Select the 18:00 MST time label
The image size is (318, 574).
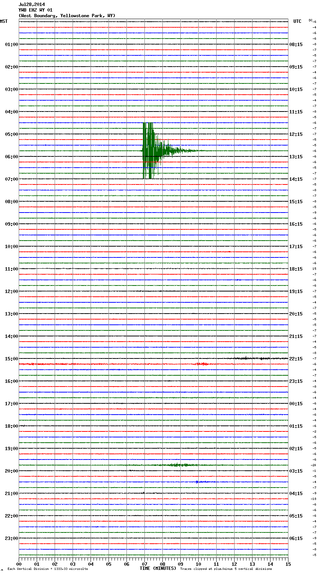12,426
